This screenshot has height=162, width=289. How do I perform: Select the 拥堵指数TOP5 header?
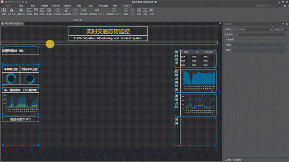point(20,119)
